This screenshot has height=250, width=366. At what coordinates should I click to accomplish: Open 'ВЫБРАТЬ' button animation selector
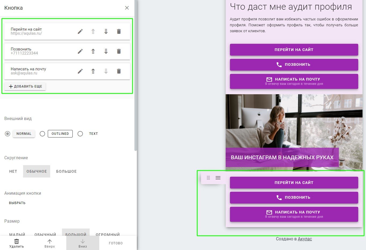(17, 203)
